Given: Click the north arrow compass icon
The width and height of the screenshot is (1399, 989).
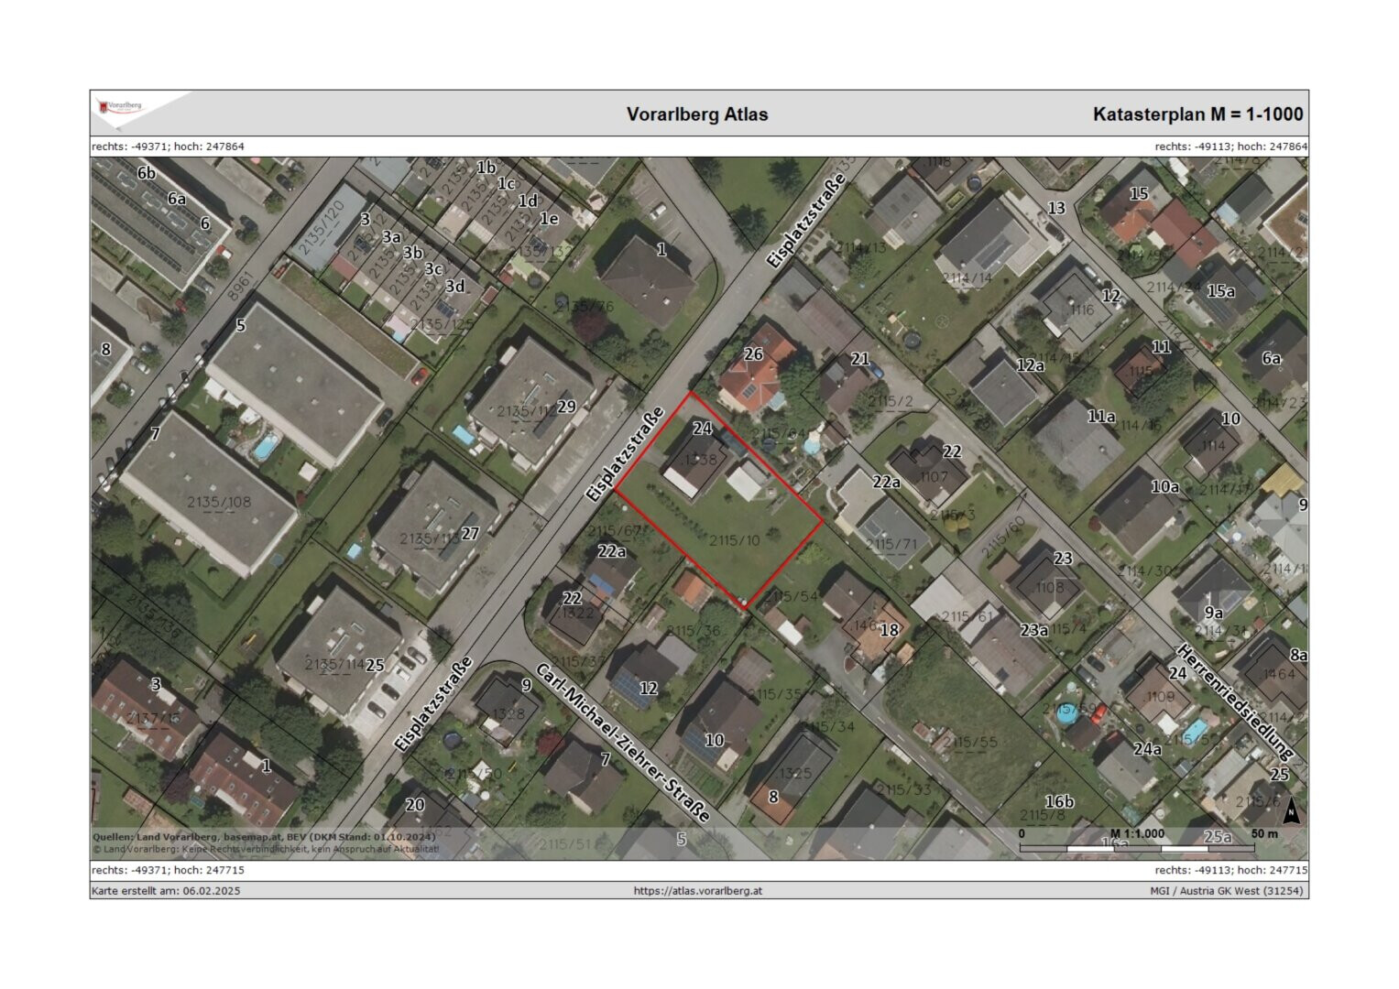Looking at the screenshot, I should 1291,810.
